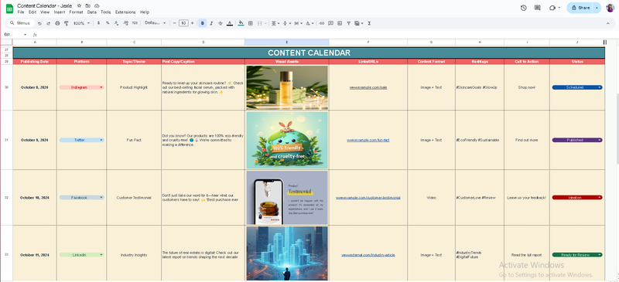Click the Meet video call icon
The image size is (619, 282).
tap(552, 8)
